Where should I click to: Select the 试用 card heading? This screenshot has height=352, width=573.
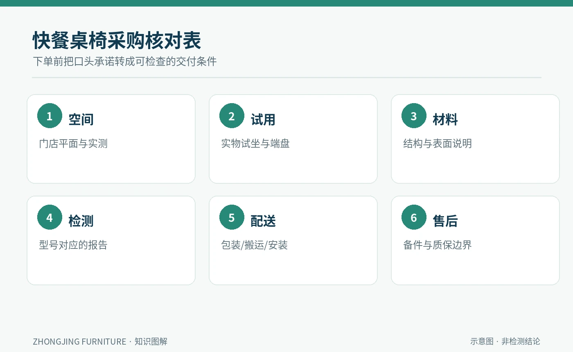(x=263, y=120)
